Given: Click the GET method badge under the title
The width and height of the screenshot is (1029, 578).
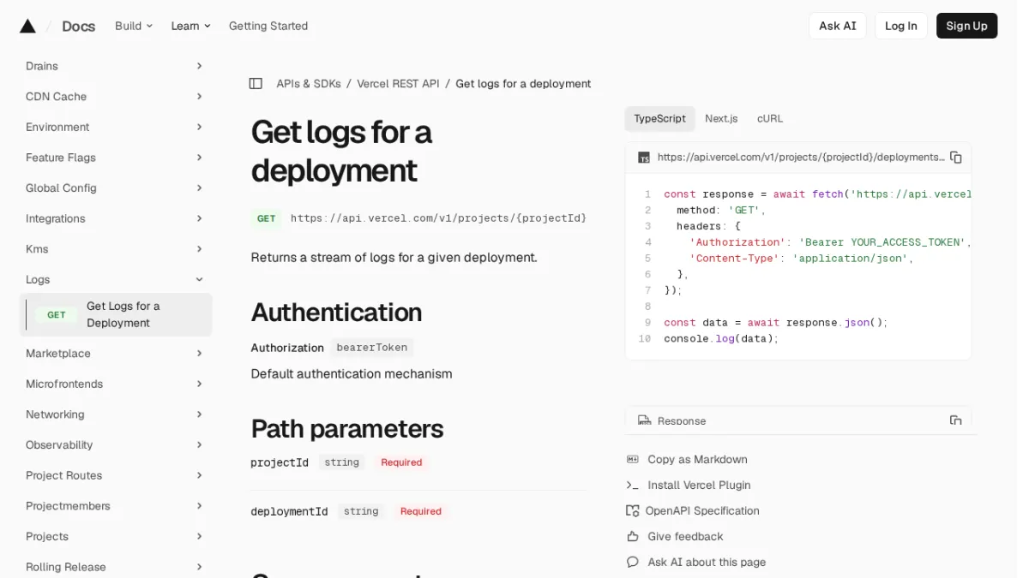Looking at the screenshot, I should tap(267, 218).
